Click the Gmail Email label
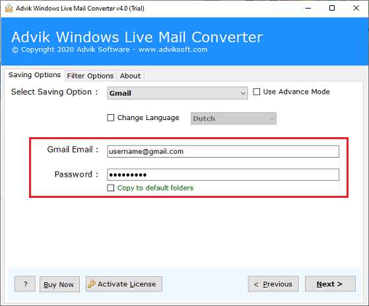The width and height of the screenshot is (369, 306). pyautogui.click(x=73, y=150)
